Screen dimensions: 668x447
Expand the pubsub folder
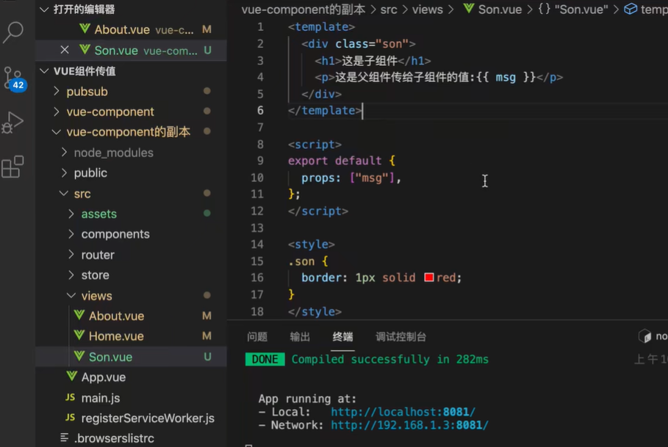pos(57,91)
